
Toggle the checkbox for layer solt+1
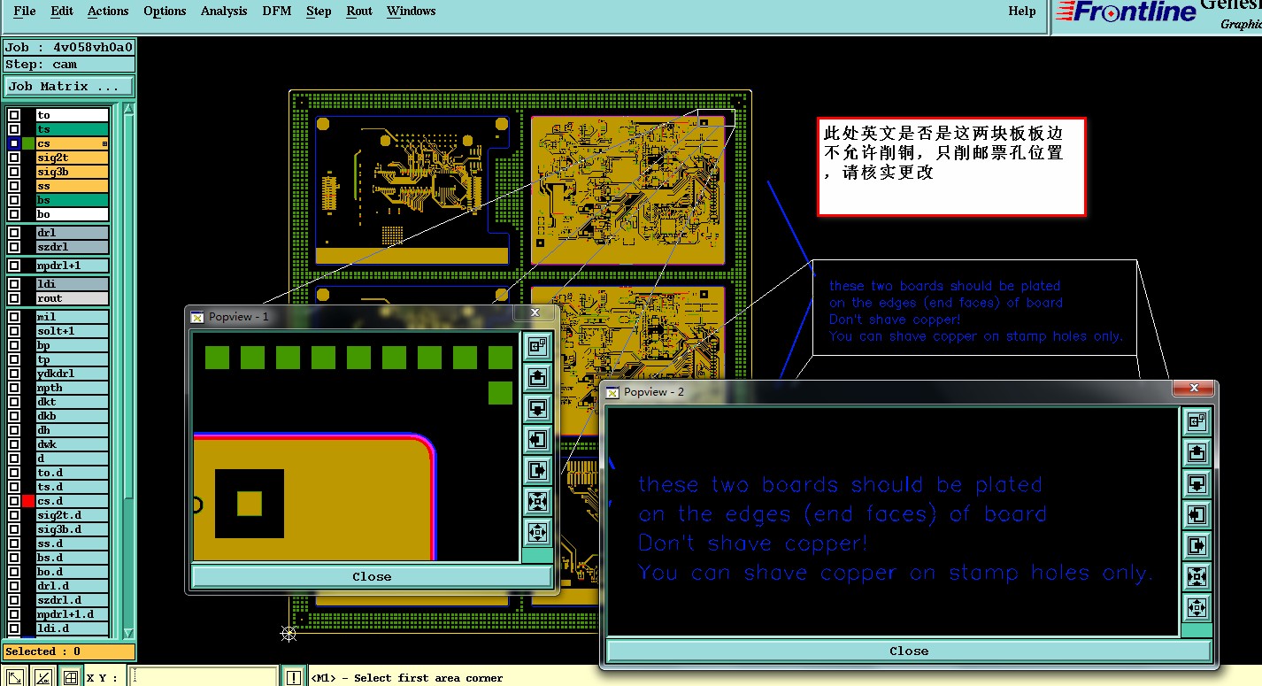pos(14,331)
